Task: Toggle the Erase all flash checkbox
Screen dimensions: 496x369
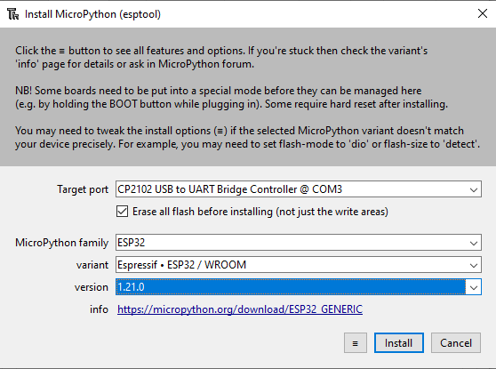Action: [x=122, y=212]
